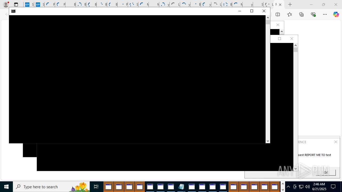
Task: Select the notepad-style taskbar app icon
Action: pos(181,187)
